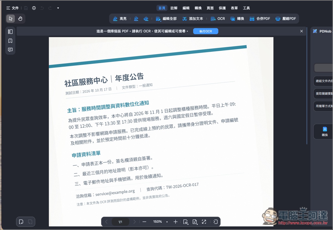Image resolution: width=333 pixels, height=230 pixels.
Task: Select the arrow cursor tool
Action: 11,19
